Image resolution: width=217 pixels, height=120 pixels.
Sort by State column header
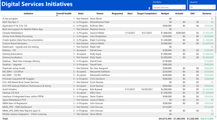[81, 13]
